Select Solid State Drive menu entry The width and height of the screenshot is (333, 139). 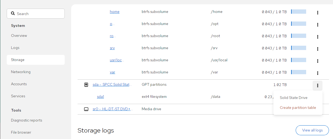pyautogui.click(x=293, y=98)
